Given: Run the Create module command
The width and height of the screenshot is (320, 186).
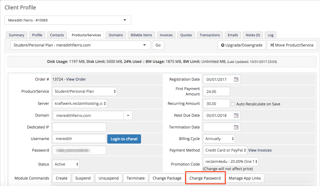Looking at the screenshot, I should pyautogui.click(x=61, y=178).
